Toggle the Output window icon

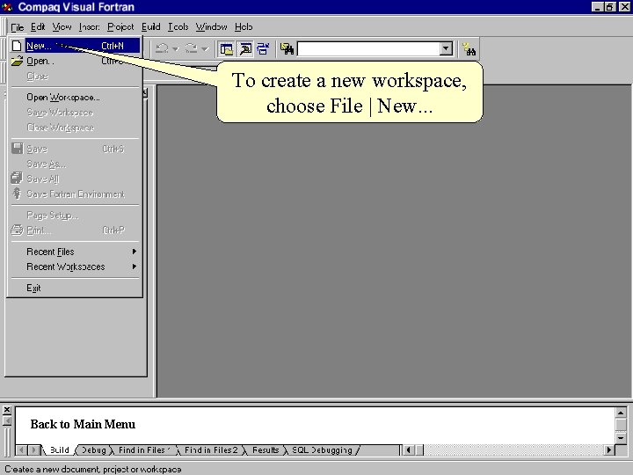click(245, 49)
